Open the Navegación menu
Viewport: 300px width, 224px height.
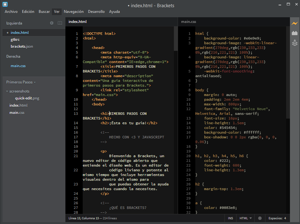74,12
